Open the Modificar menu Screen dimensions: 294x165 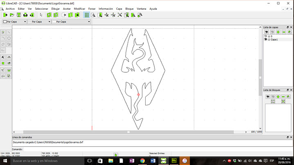[79, 9]
